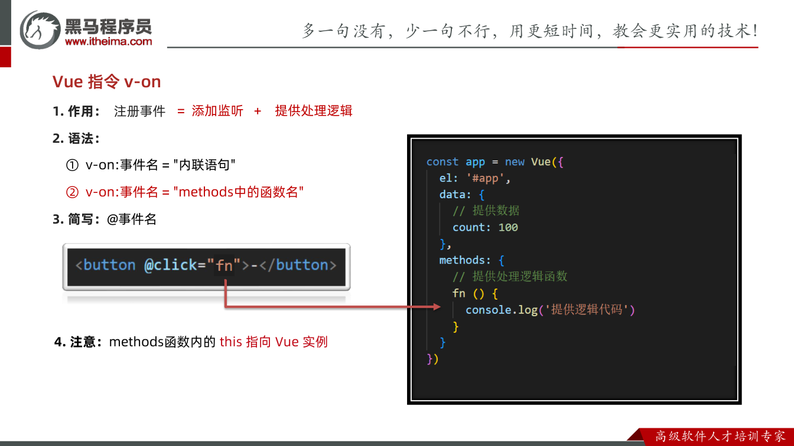The image size is (794, 446).
Task: Click the footer text "高级软件人才培训专家"
Action: 720,437
